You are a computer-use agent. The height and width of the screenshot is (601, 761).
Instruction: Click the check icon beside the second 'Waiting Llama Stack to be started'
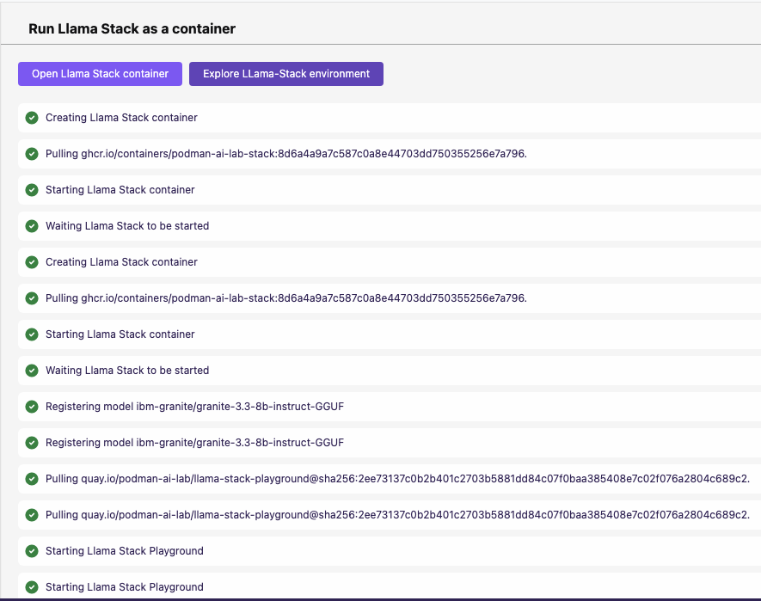32,371
